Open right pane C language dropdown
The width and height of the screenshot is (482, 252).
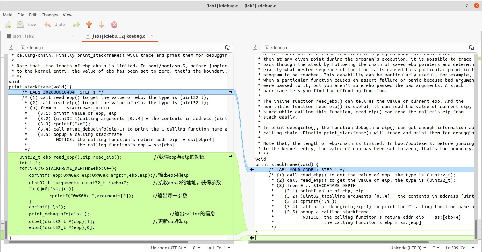point(436,248)
